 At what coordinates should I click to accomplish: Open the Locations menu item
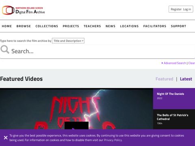click(x=129, y=26)
